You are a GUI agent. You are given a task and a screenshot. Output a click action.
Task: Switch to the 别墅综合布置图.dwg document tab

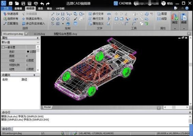click(65, 34)
